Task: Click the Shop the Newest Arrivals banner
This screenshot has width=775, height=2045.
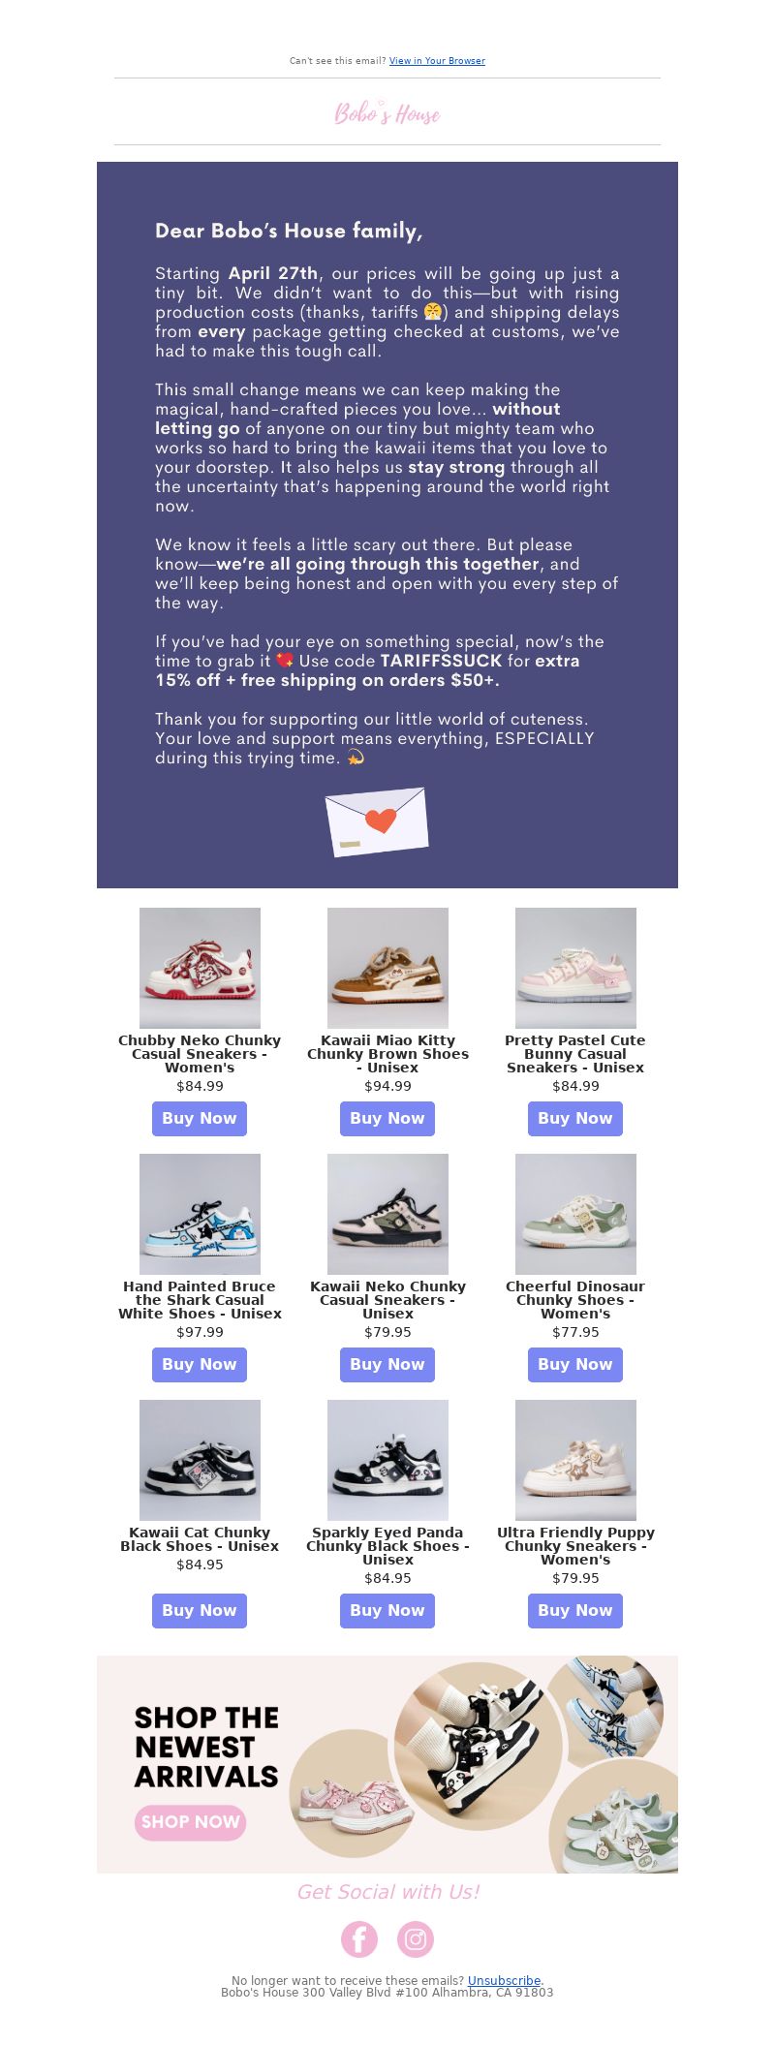Action: pos(387,1764)
